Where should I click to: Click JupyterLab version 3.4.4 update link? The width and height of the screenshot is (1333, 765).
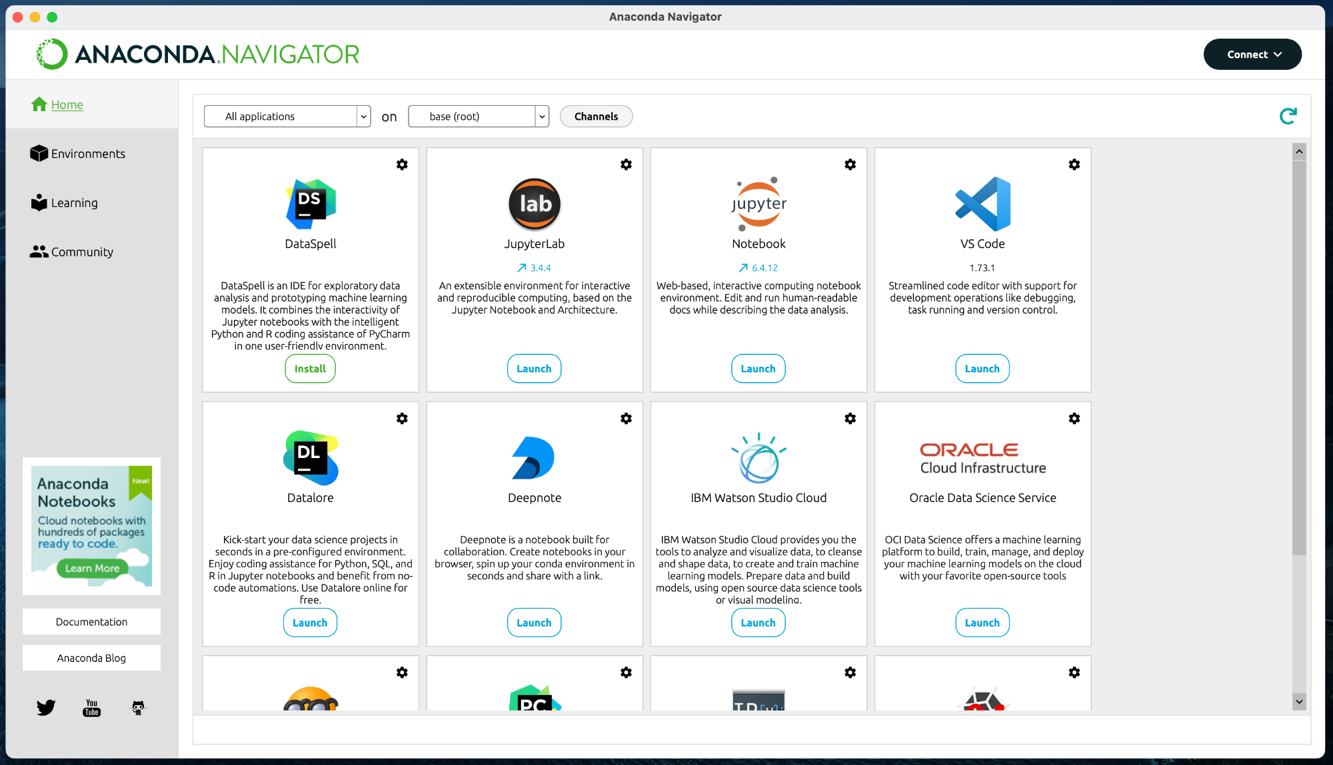534,268
